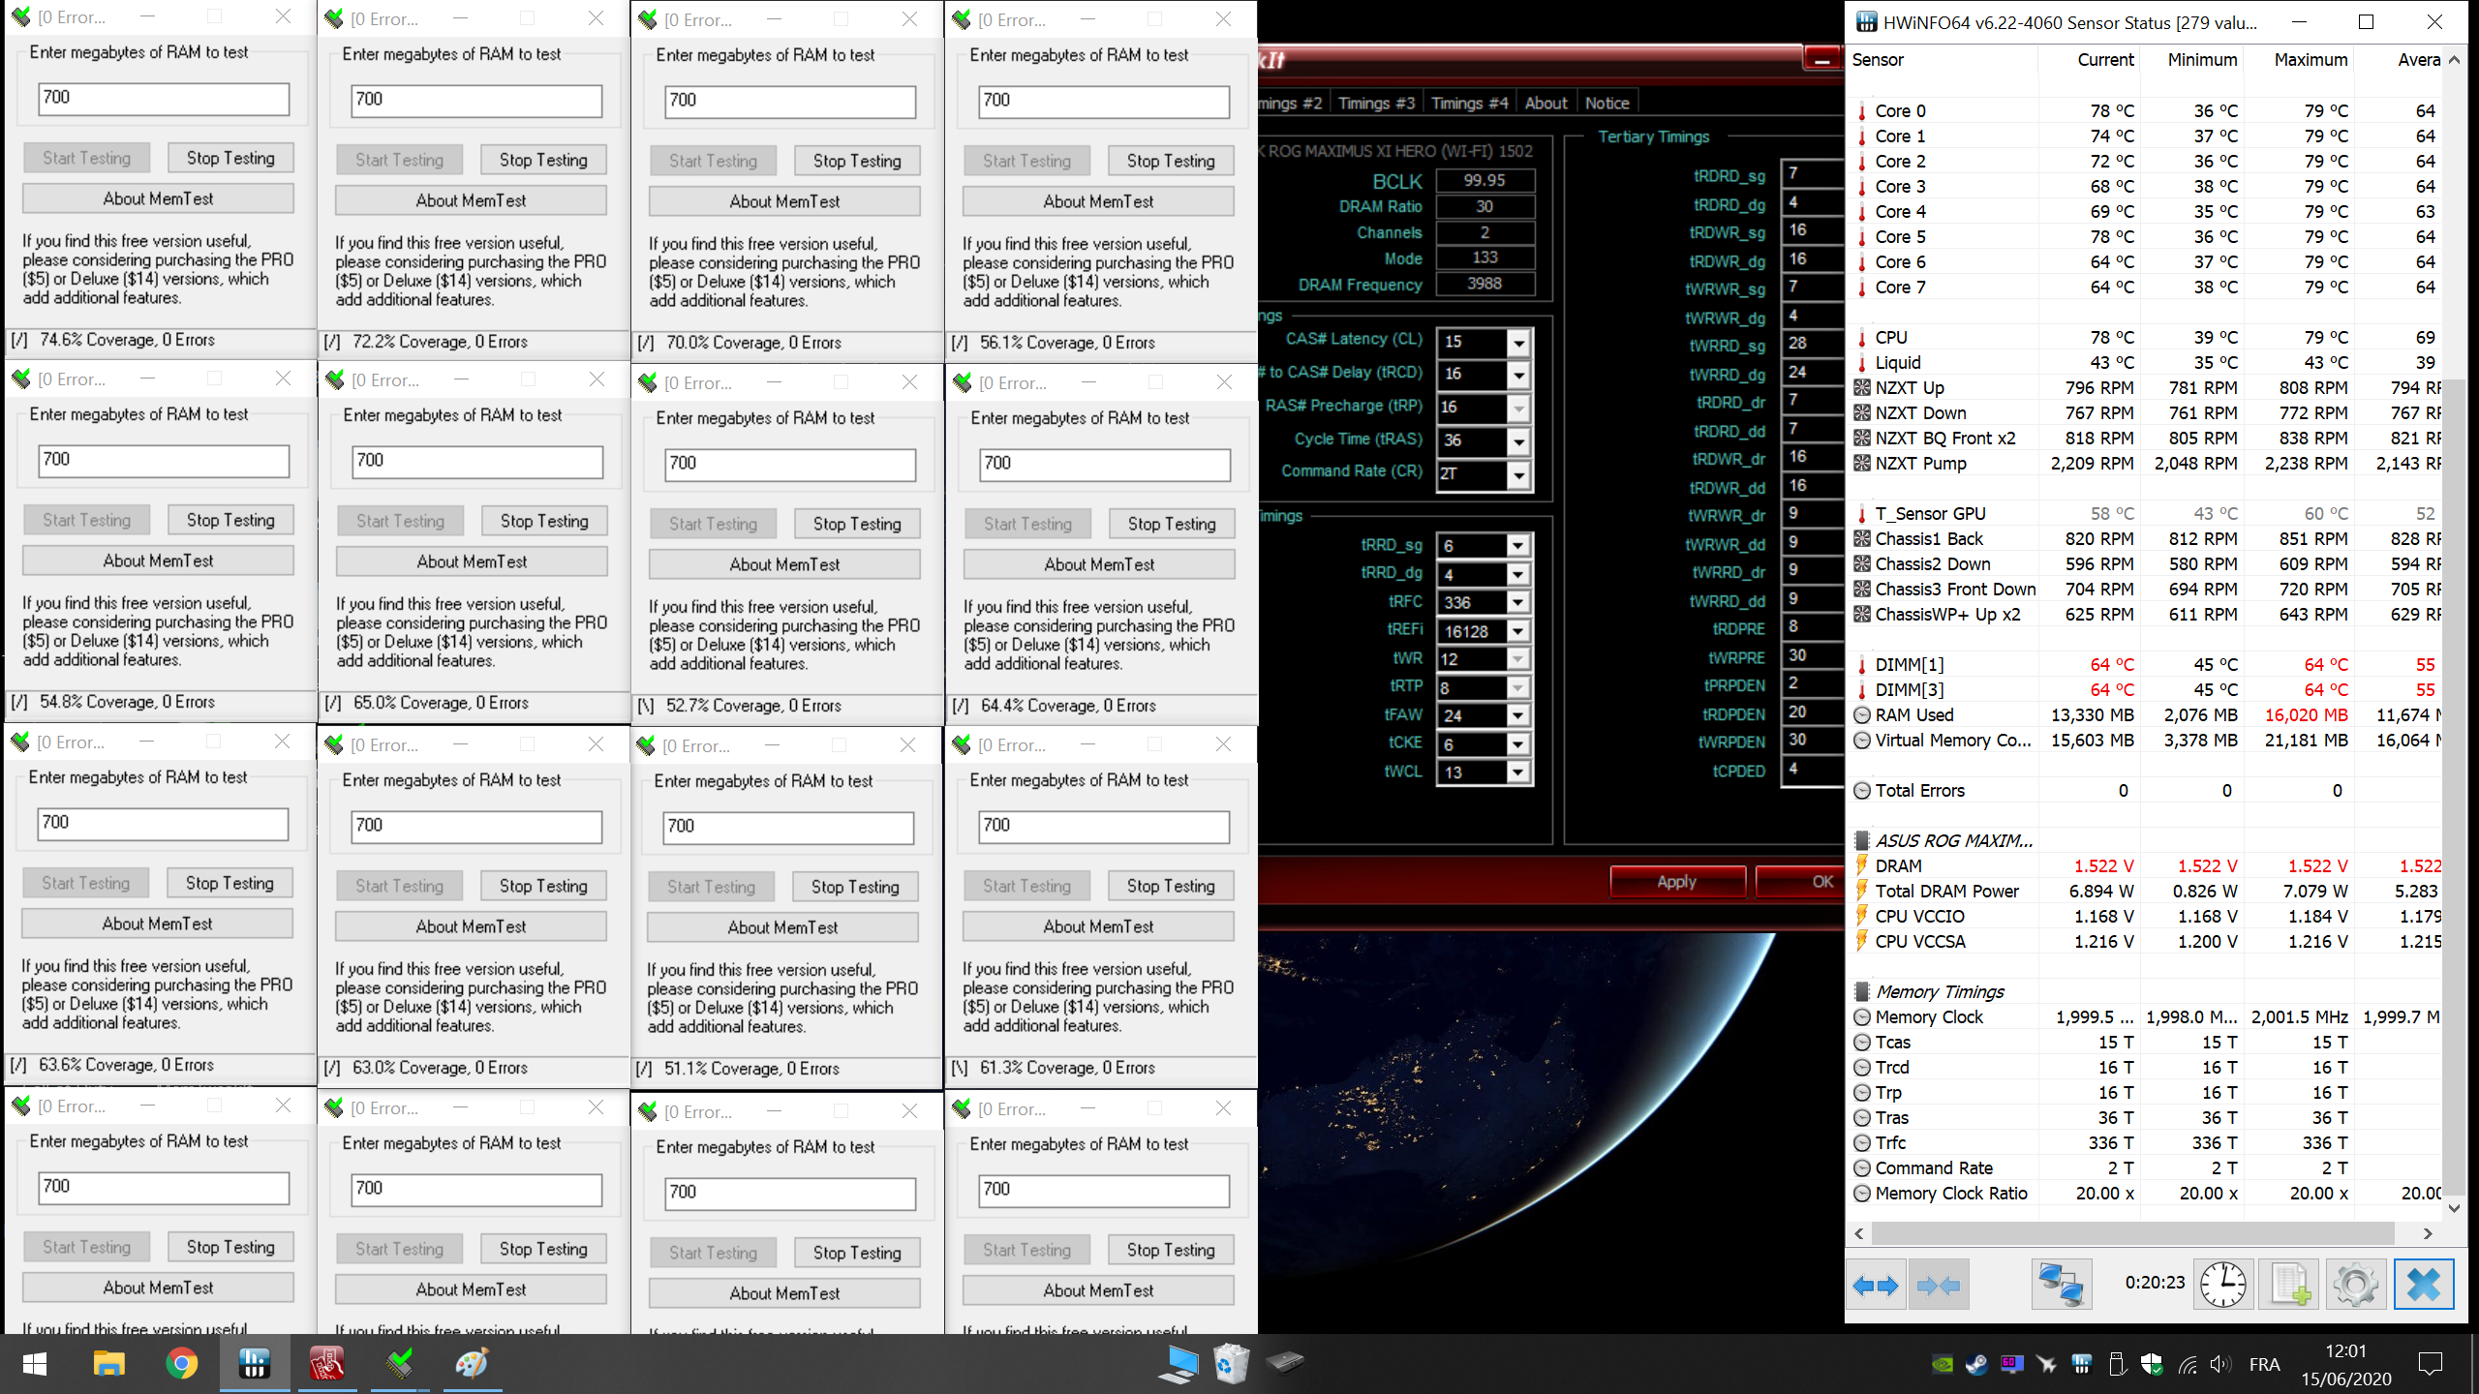2479x1394 pixels.
Task: Open the Notice tab in MemTweakIt
Action: coord(1607,104)
